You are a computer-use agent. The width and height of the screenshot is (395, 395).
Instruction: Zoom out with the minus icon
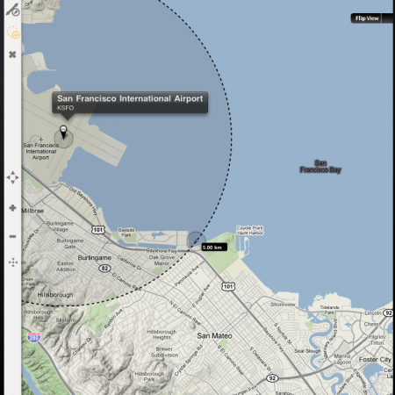pos(12,236)
